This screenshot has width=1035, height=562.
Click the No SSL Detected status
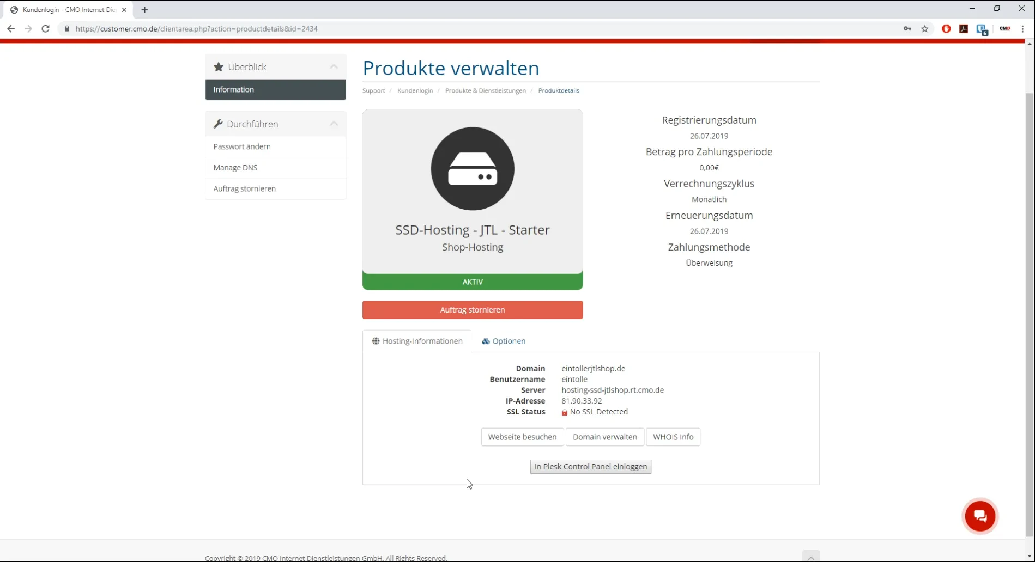click(x=598, y=412)
